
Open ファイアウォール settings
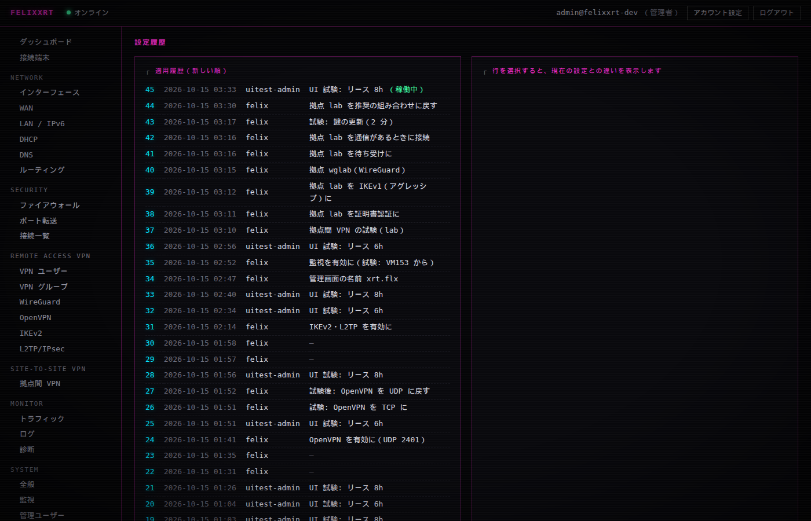[x=49, y=206]
